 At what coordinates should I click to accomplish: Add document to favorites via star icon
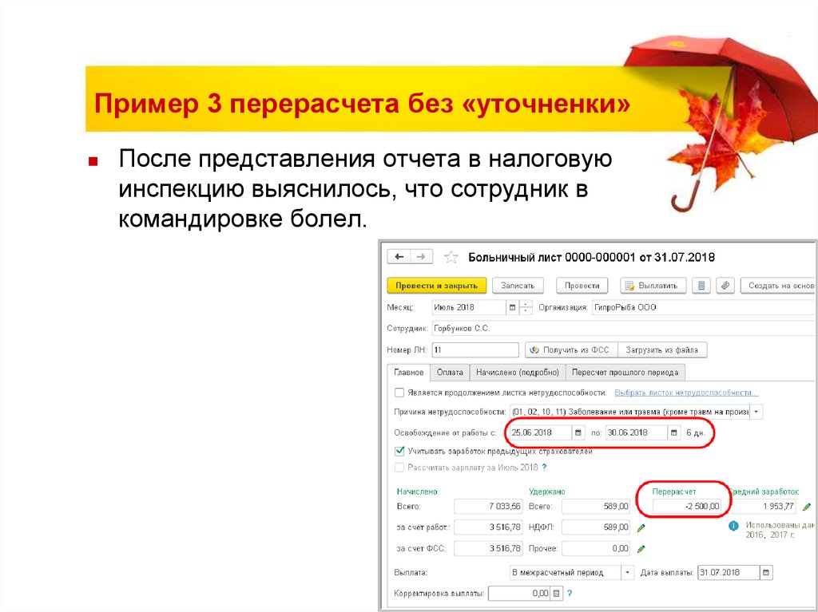click(x=450, y=257)
